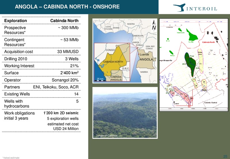Click the 'ANGOLA' label on Africa map

tap(146, 59)
